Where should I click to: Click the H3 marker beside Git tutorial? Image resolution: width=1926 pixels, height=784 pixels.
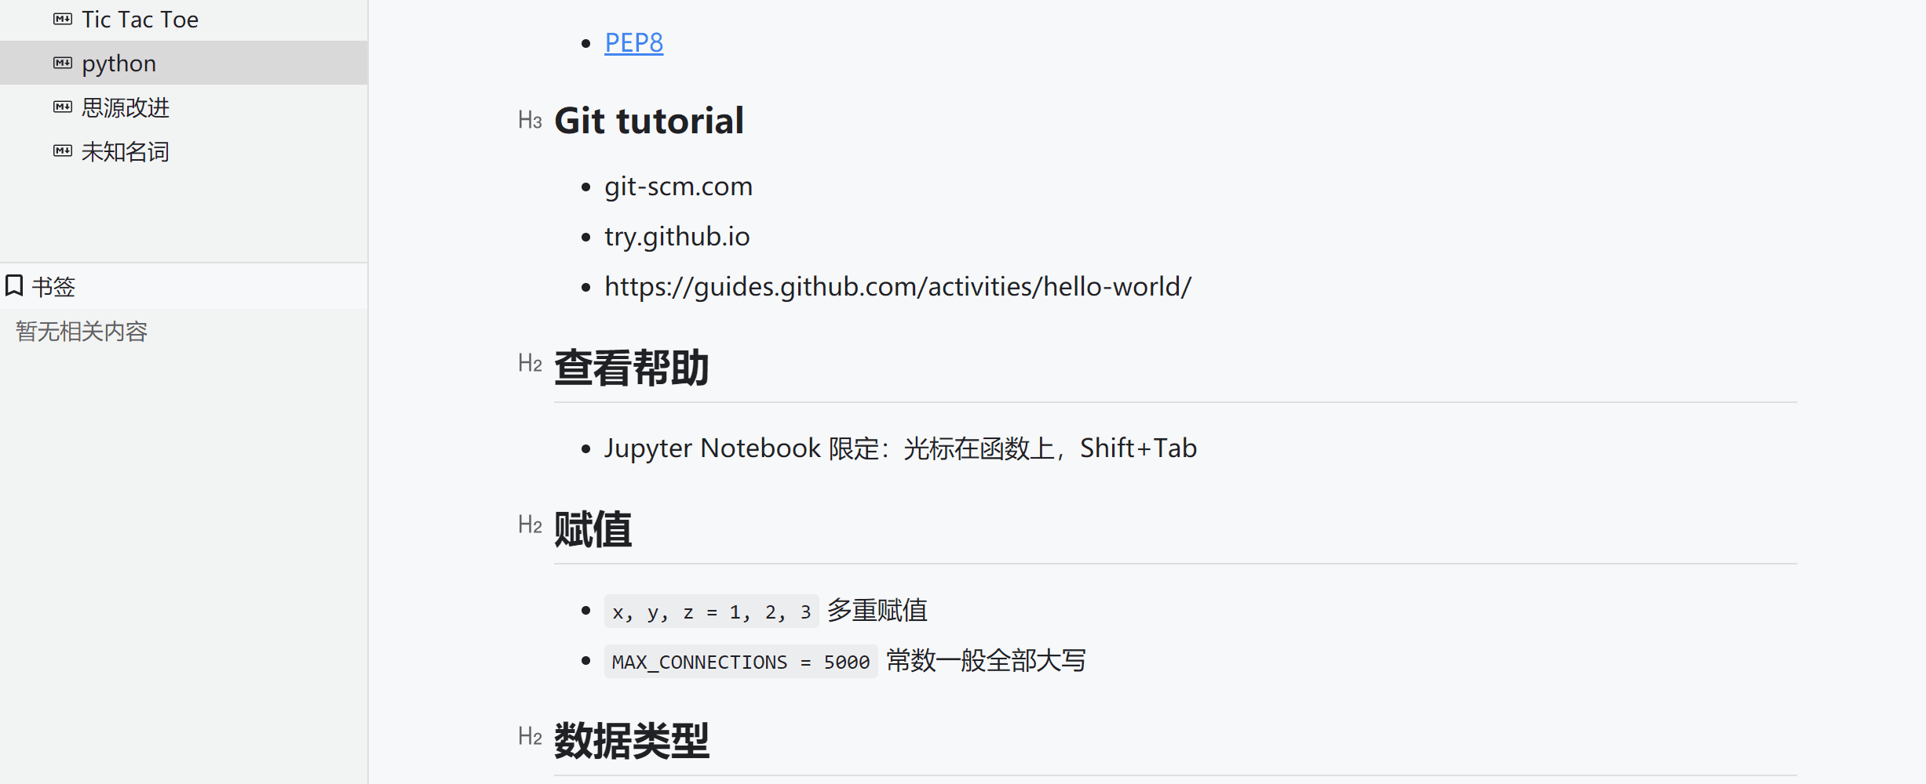[x=530, y=121]
